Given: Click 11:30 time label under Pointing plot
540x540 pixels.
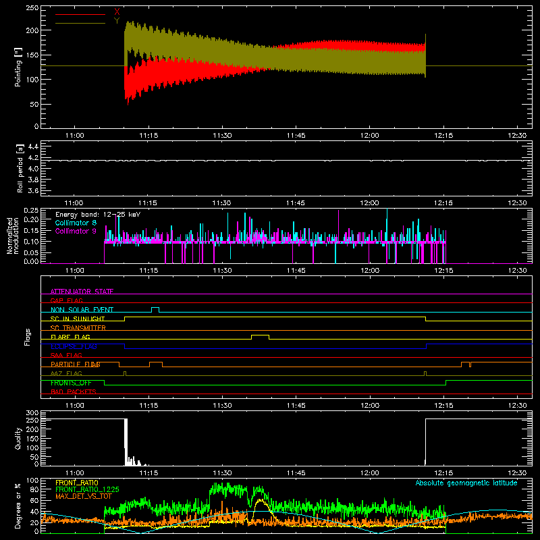Looking at the screenshot, I should coord(222,136).
